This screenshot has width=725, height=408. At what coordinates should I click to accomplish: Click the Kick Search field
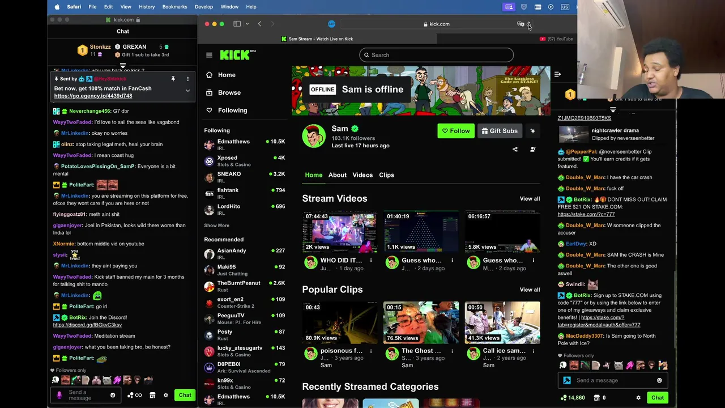click(436, 55)
